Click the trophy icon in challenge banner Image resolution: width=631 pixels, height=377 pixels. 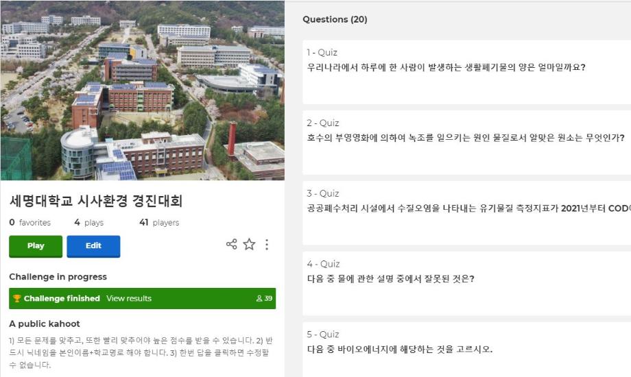pyautogui.click(x=16, y=298)
